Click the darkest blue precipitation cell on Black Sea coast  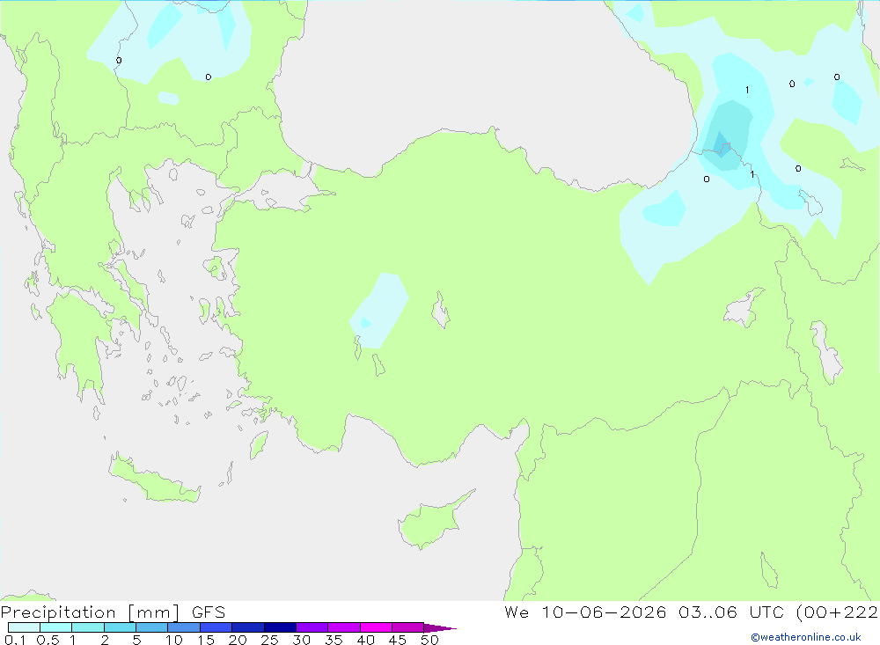point(722,143)
